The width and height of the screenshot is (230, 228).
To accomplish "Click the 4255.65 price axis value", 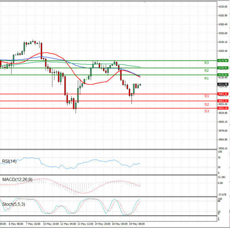I will pos(223,33).
